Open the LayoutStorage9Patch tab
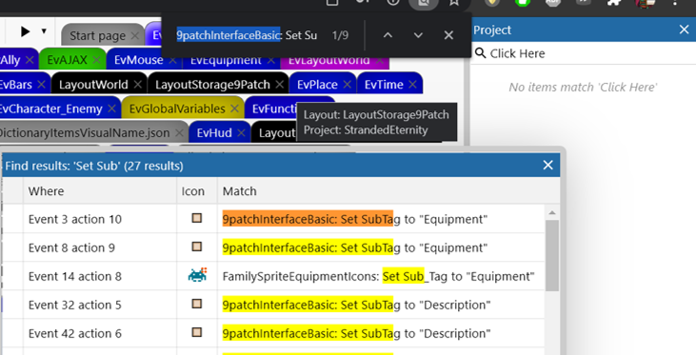The image size is (696, 355). click(x=212, y=85)
